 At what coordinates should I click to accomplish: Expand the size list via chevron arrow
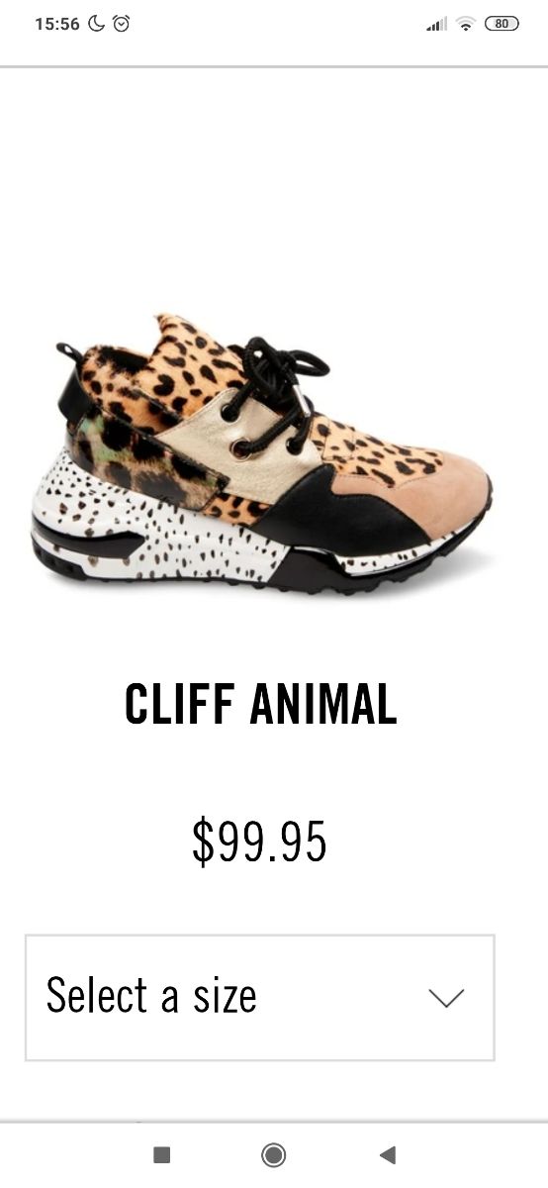[447, 998]
